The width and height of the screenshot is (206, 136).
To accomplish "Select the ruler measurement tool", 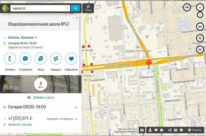I will pos(200,27).
